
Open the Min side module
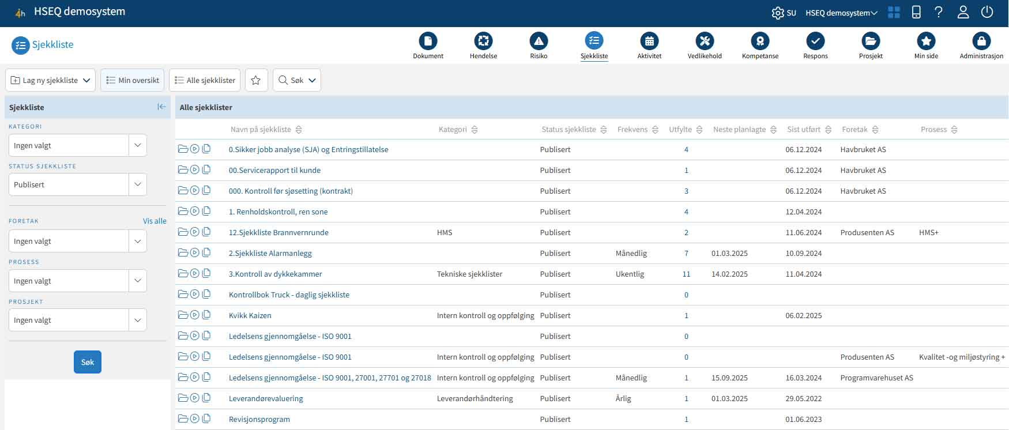pos(926,46)
